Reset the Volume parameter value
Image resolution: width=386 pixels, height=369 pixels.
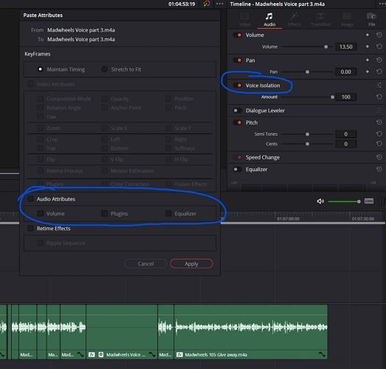[x=379, y=46]
